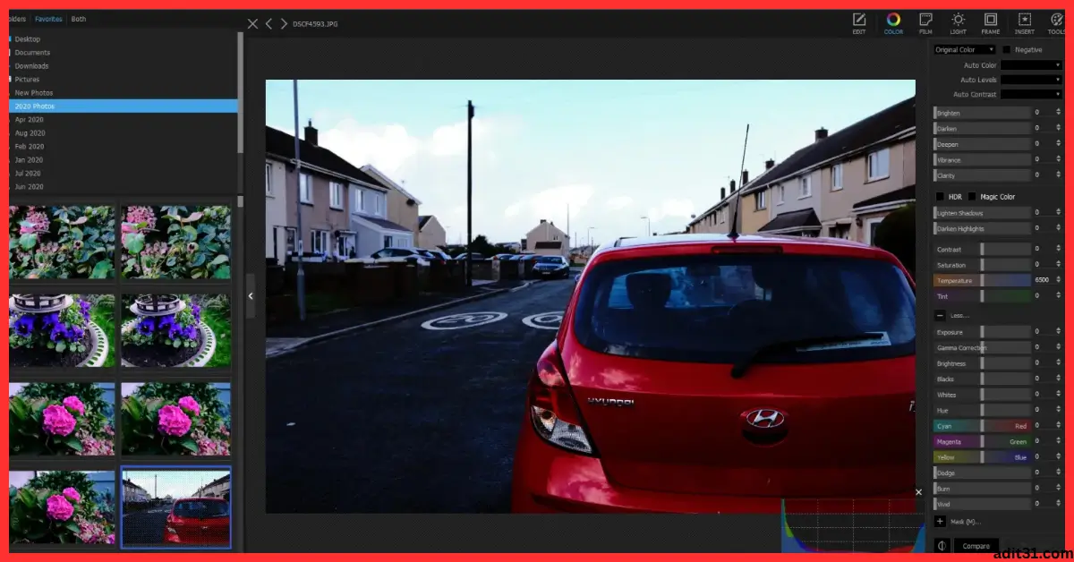Click the Temperature slider
Image resolution: width=1074 pixels, height=562 pixels.
pos(982,280)
